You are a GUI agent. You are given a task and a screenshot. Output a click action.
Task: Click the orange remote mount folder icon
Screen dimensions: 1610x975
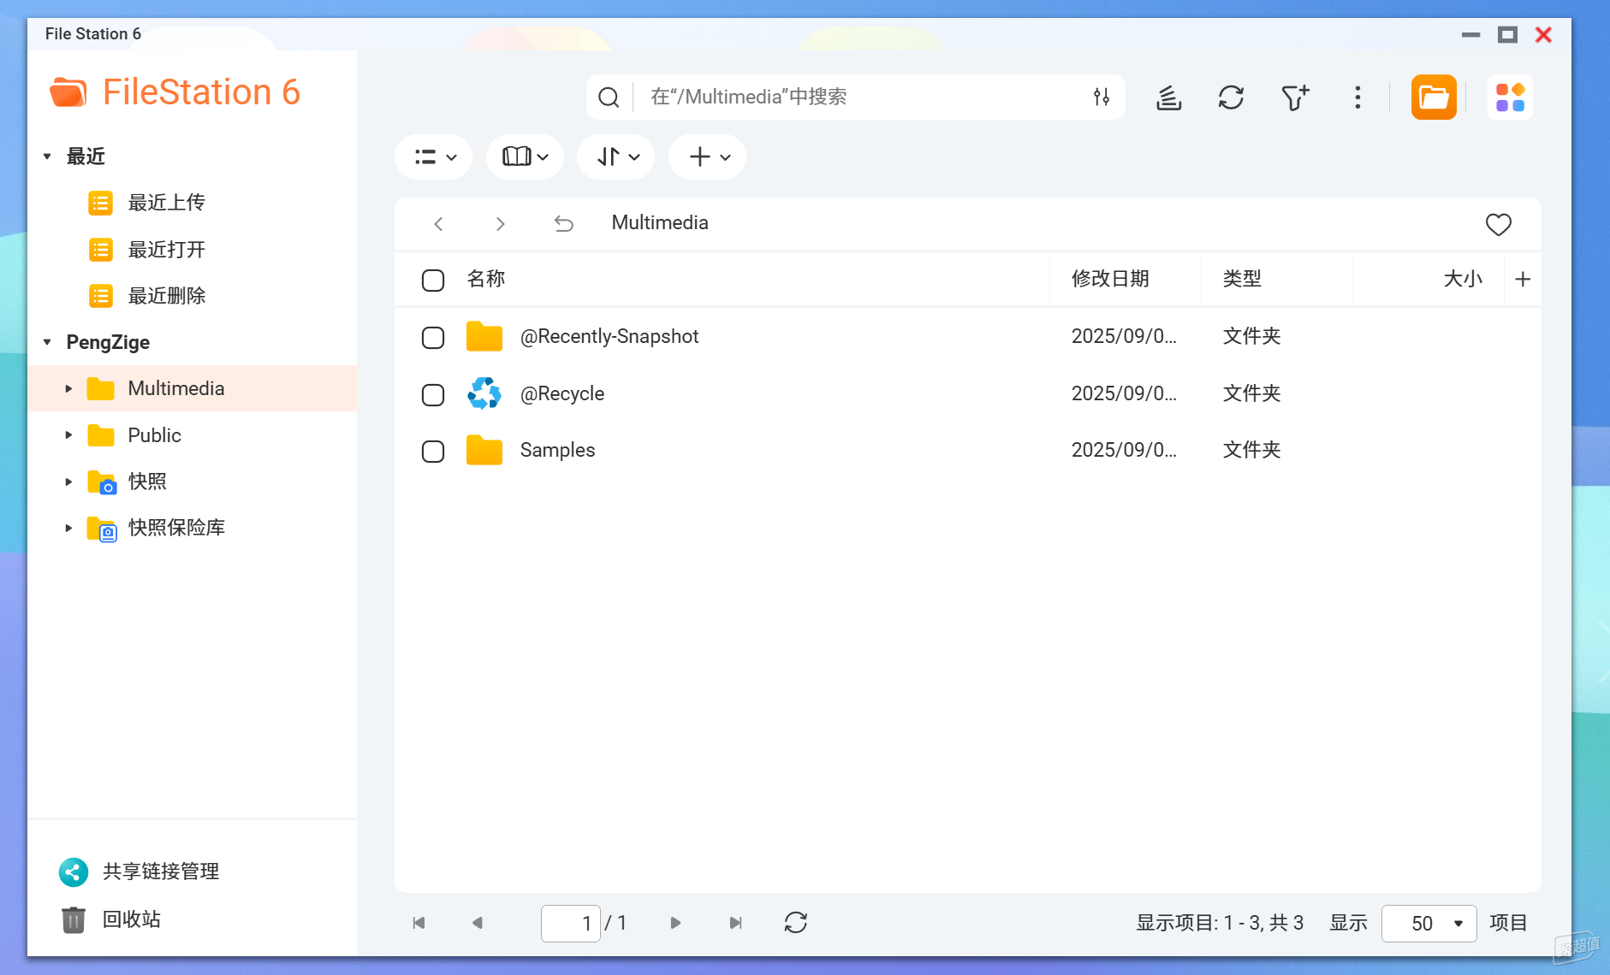coord(1433,97)
